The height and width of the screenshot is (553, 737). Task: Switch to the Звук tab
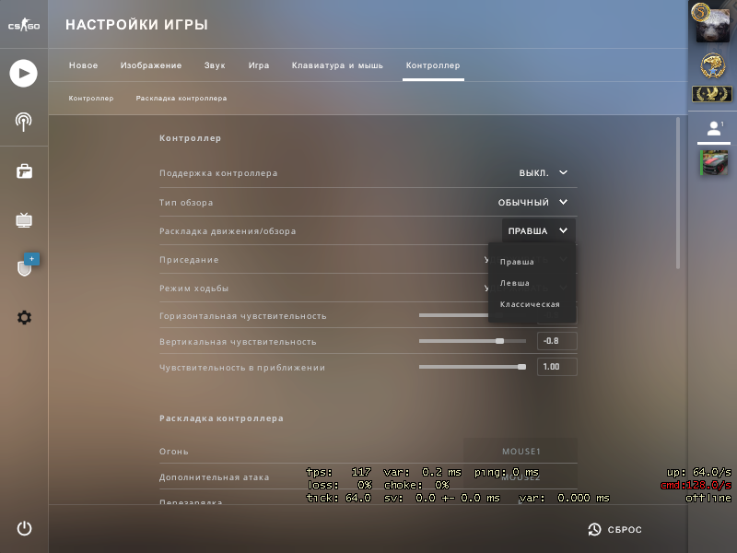click(215, 65)
